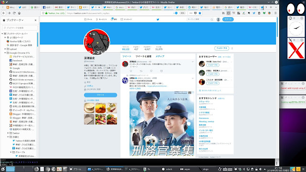Open the profile more options dots
306x172 pixels.
pyautogui.click(x=232, y=48)
